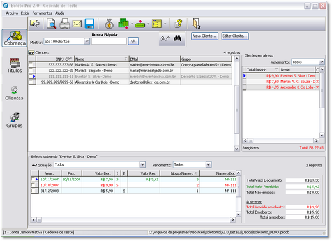
Task: Click the eyeglasses icon near Busca Rápida
Action: point(165,38)
